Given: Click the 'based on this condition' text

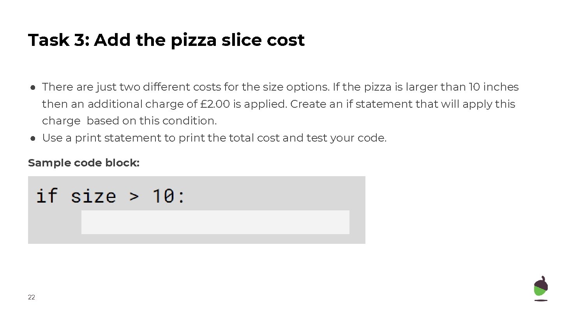Looking at the screenshot, I should tap(152, 121).
